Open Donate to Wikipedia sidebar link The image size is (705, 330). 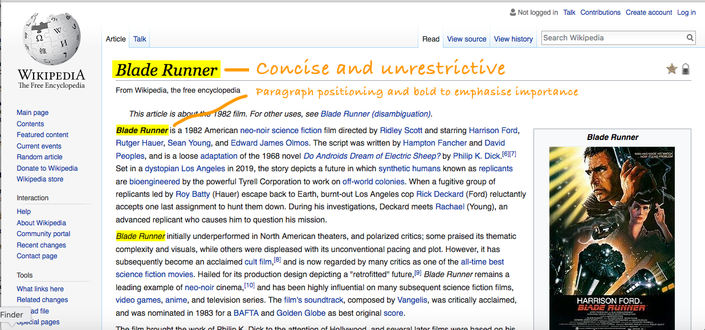[47, 168]
